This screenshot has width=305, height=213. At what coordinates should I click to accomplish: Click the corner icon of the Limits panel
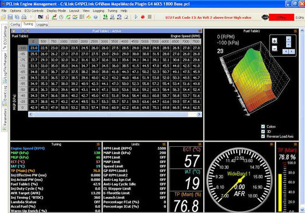coord(164,144)
